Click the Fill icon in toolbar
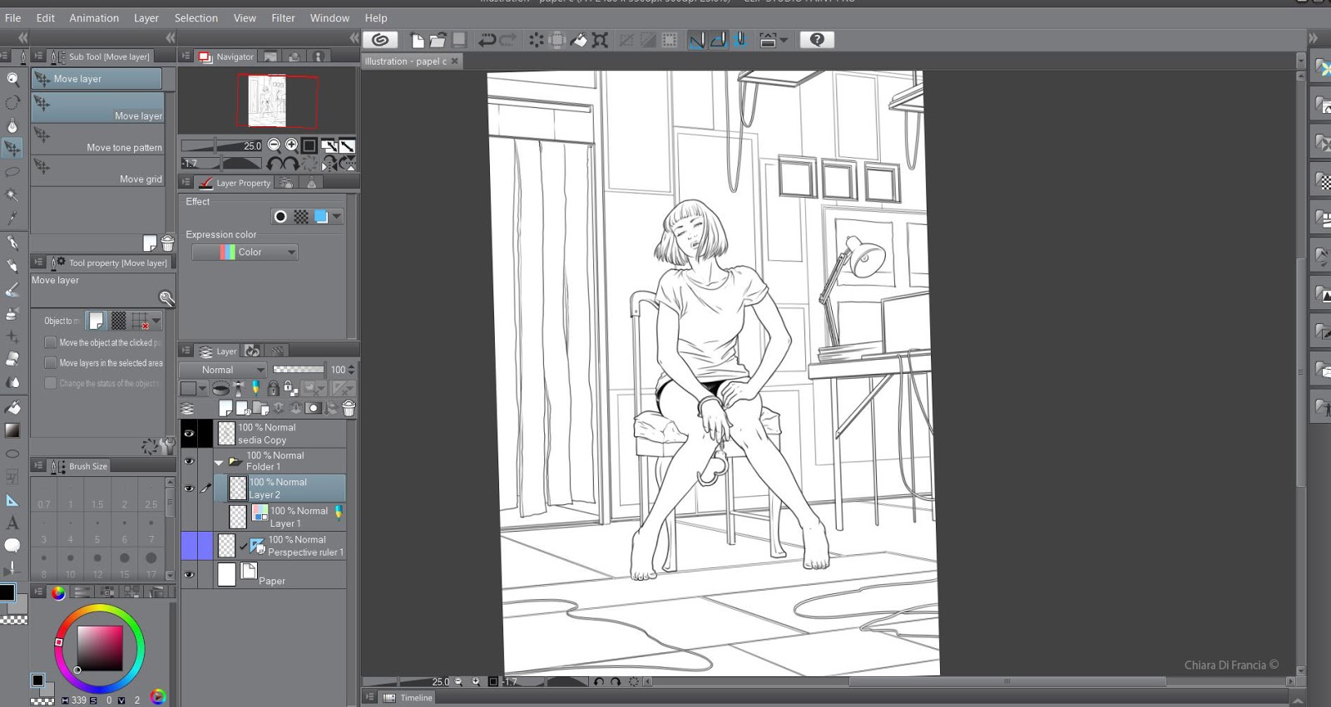The height and width of the screenshot is (707, 1331). click(579, 40)
